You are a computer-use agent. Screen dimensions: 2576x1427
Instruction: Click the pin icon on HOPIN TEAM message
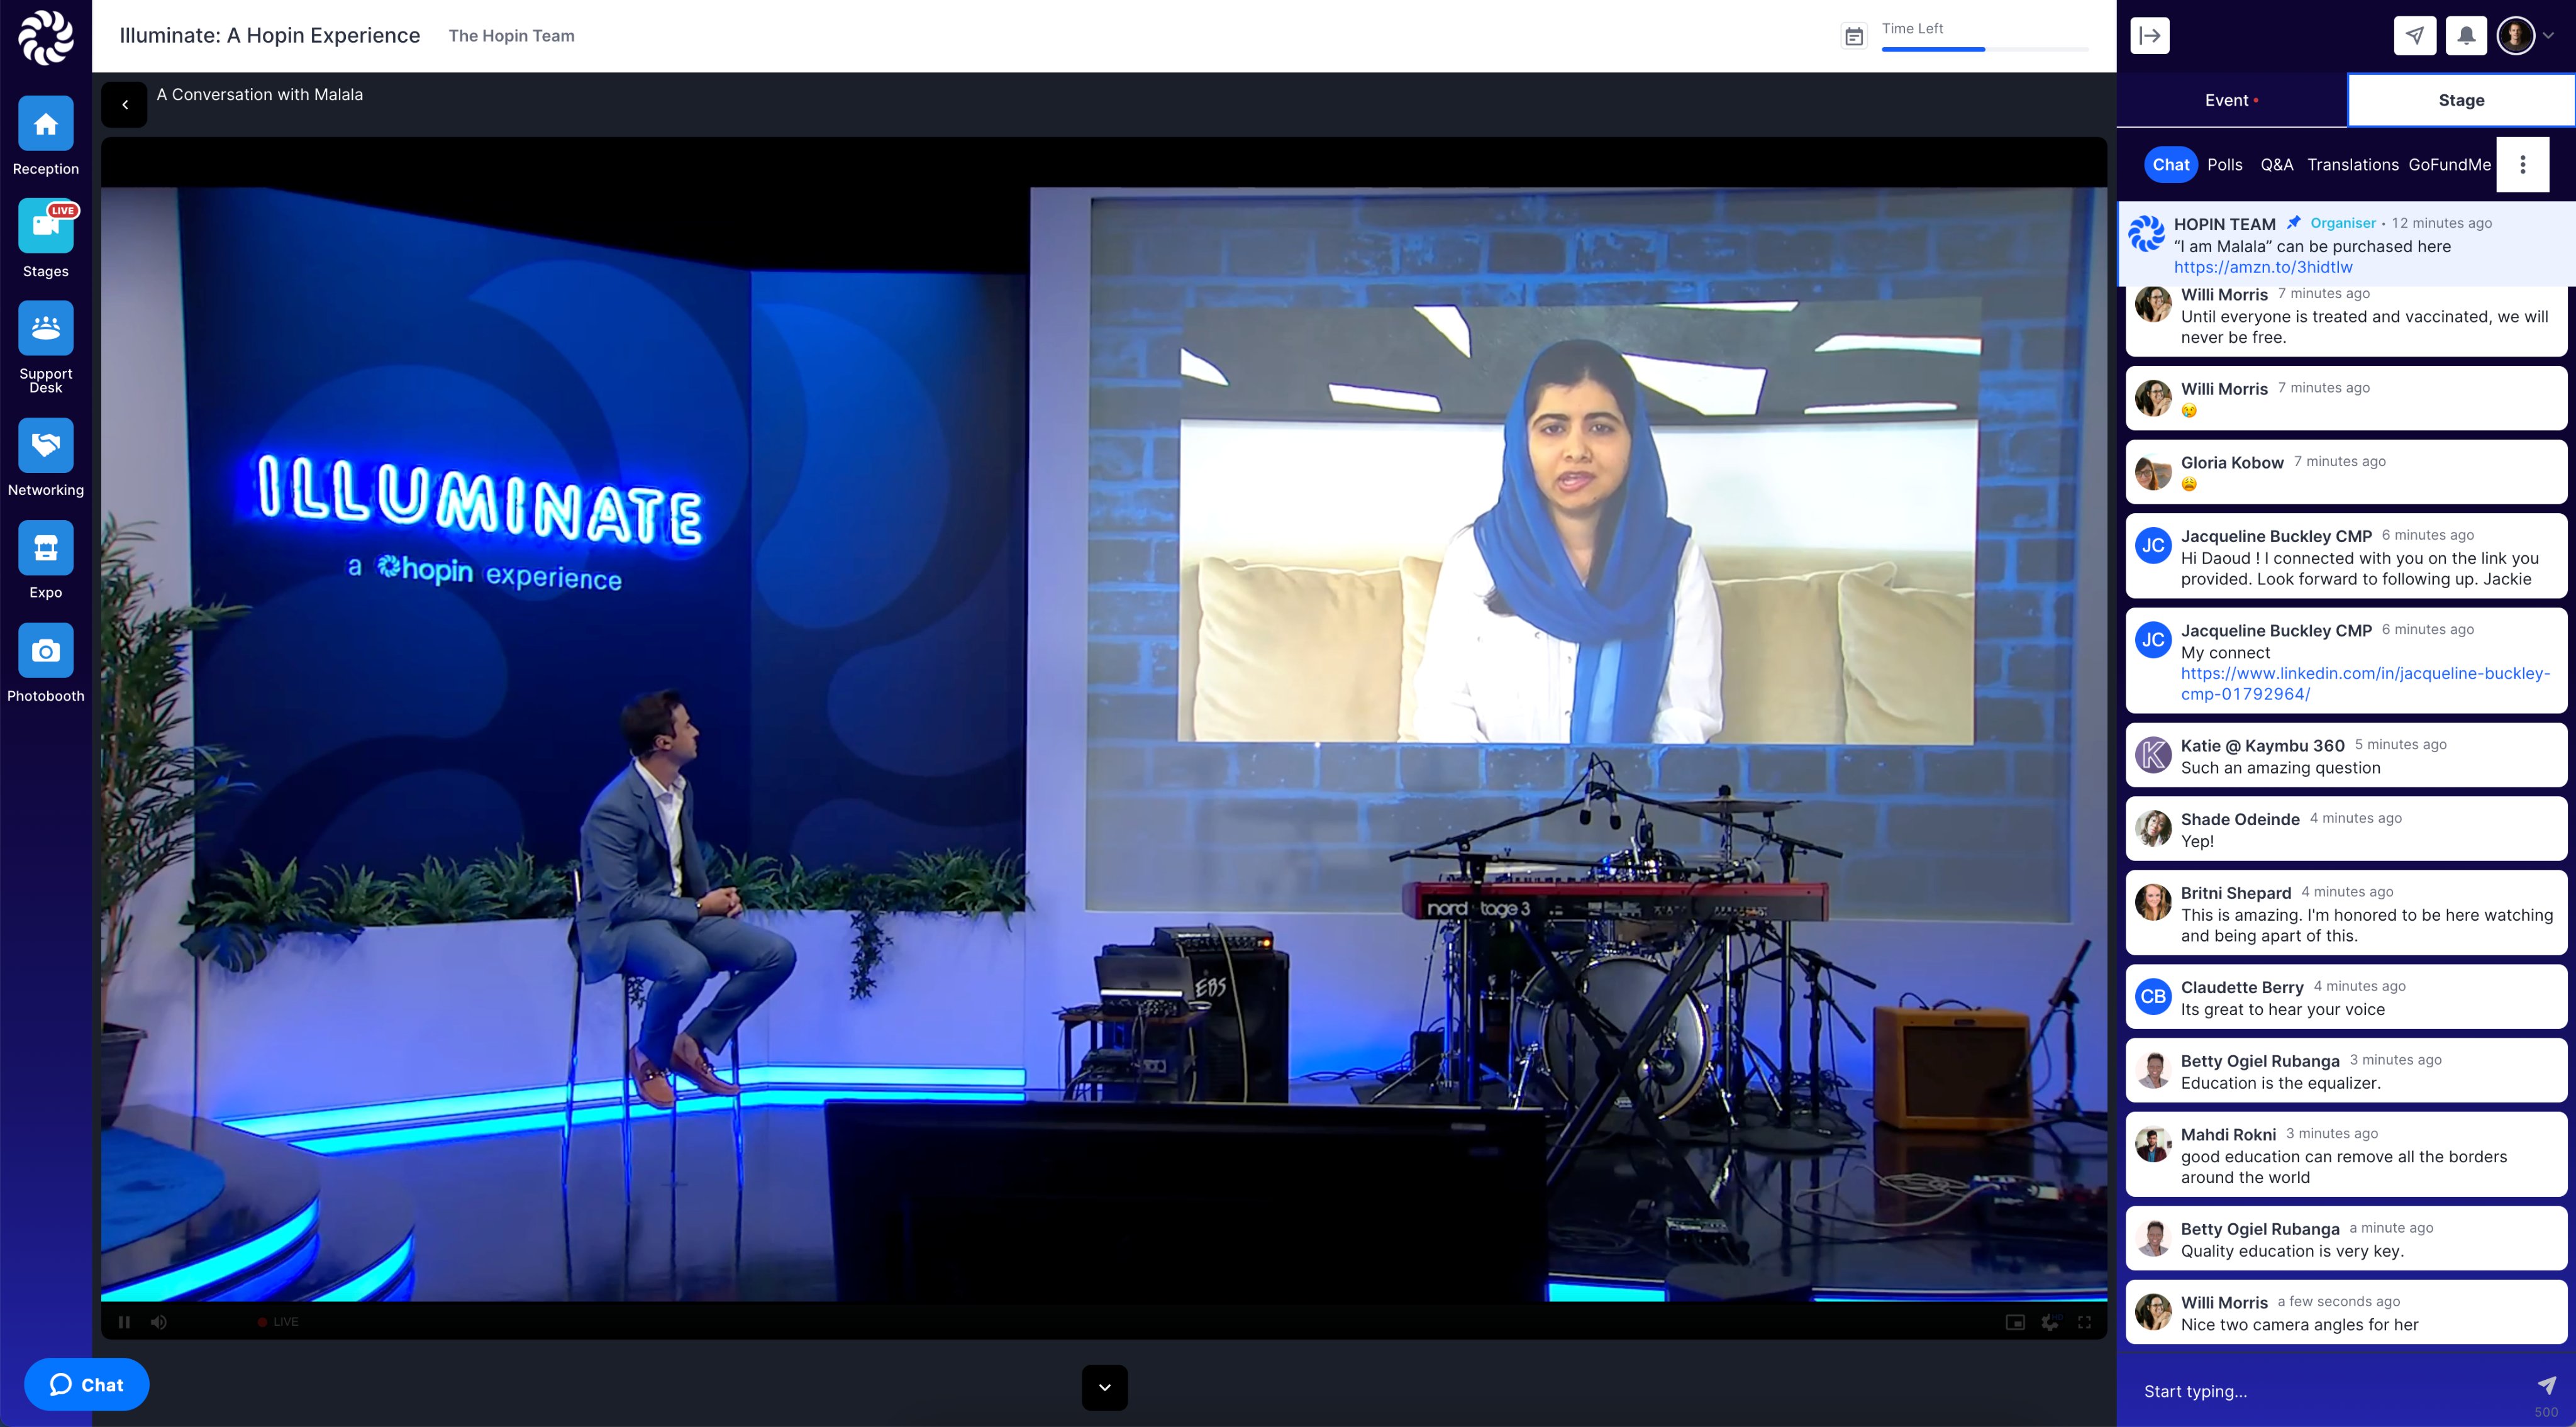click(x=2293, y=223)
